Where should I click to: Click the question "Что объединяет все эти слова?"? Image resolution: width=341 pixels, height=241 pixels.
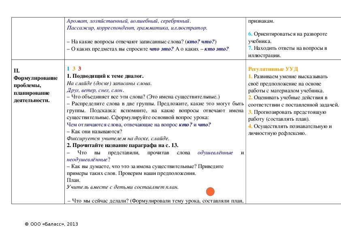pyautogui.click(x=108, y=97)
